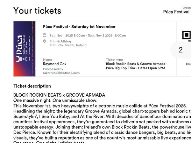Click the Trim, Co. Meath, Ireland address

tap(68, 45)
